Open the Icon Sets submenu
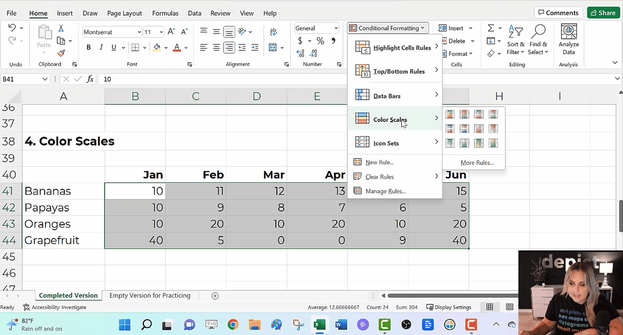The image size is (623, 335). pos(395,143)
